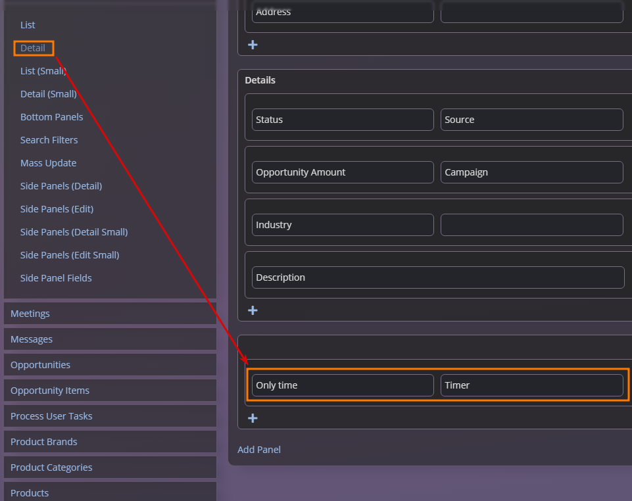Click the Opportunity Amount field
The height and width of the screenshot is (501, 632).
342,172
